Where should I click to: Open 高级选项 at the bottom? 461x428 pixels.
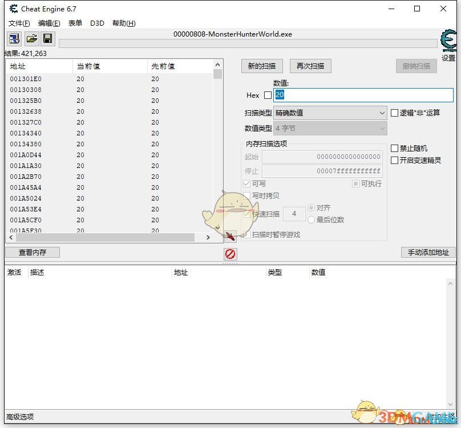[20, 417]
